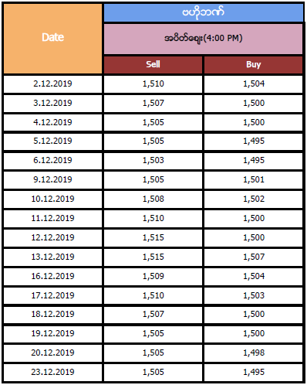Select the 19.12.2019 date cell
This screenshot has width=307, height=385.
(x=52, y=334)
